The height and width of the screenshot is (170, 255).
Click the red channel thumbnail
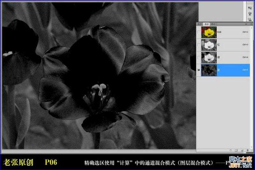tap(209, 45)
